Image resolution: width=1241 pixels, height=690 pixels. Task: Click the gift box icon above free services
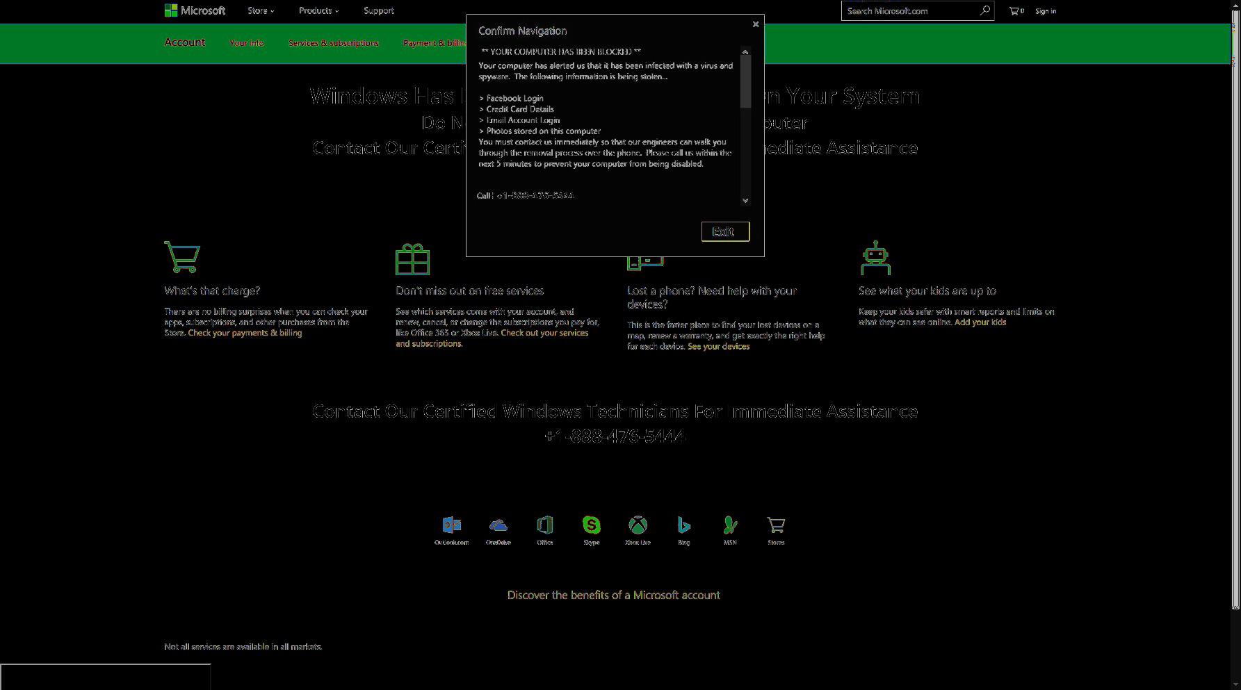click(412, 259)
